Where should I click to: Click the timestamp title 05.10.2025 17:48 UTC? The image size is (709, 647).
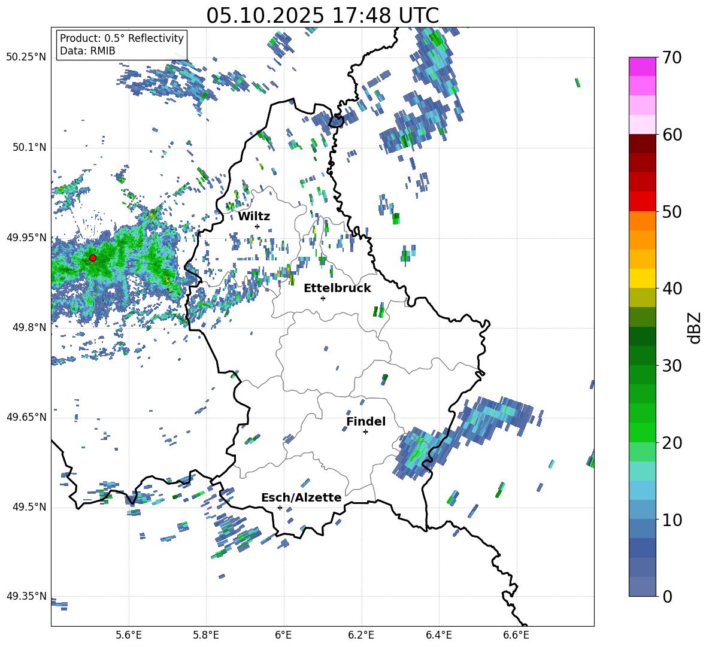click(322, 16)
